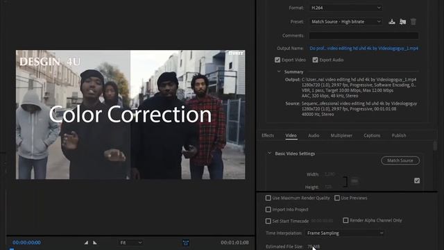The width and height of the screenshot is (444, 250).
Task: Open the Multiplexer tab
Action: 341,135
